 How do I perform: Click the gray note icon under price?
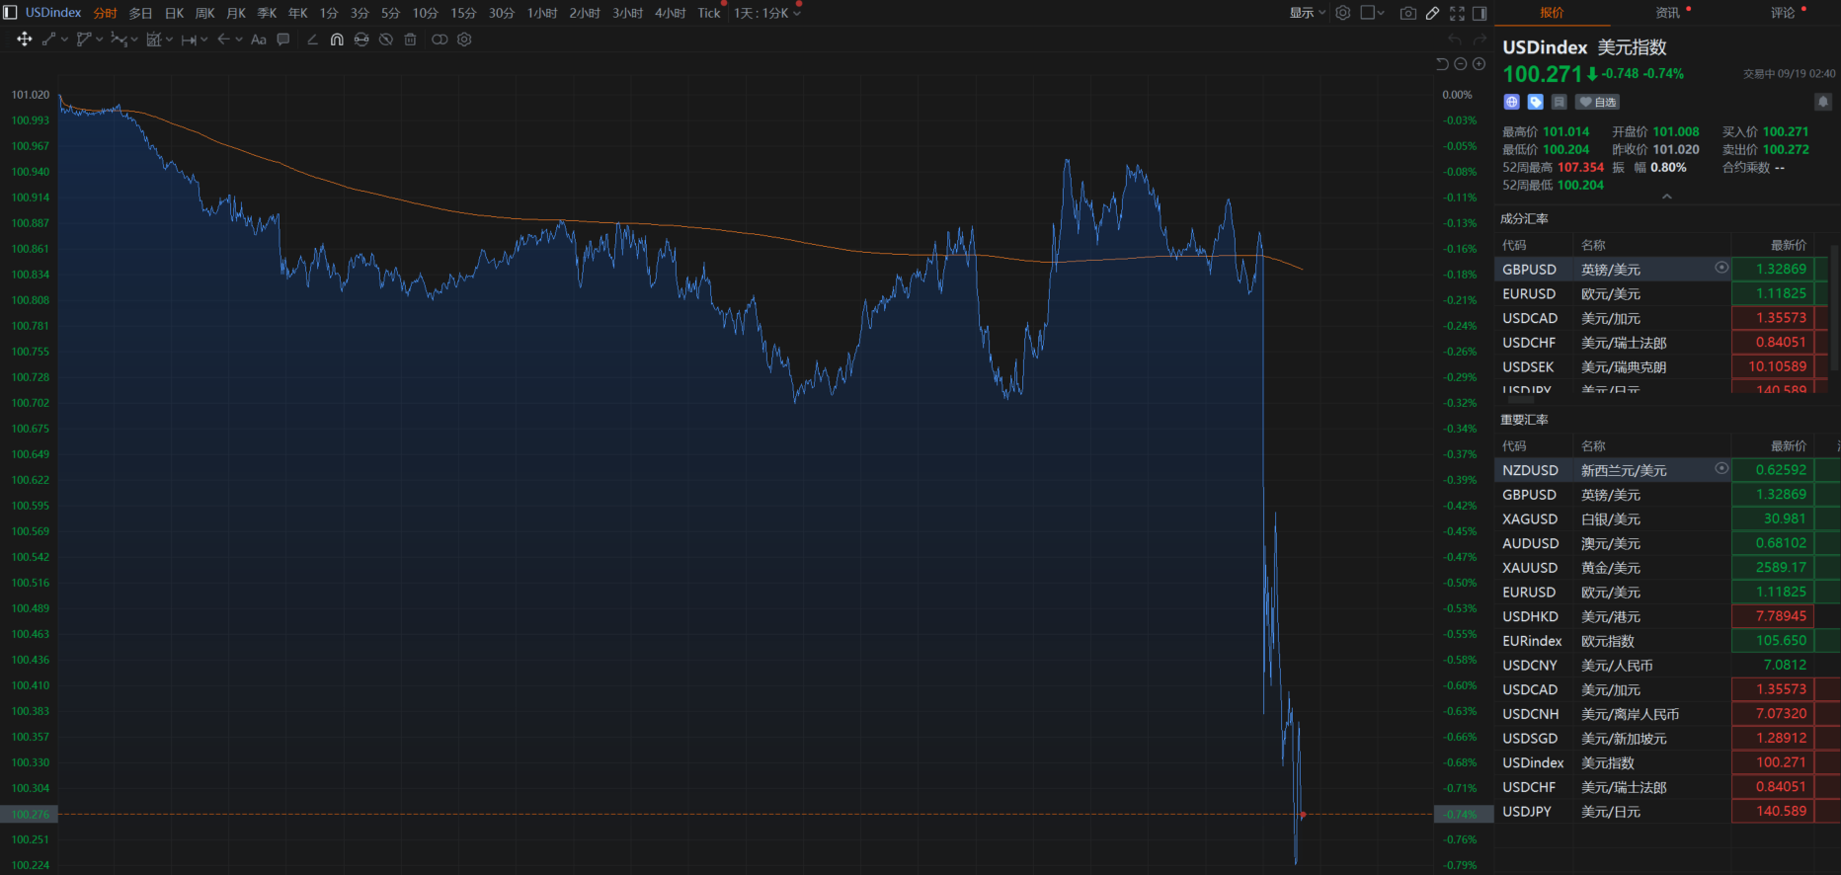1560,102
